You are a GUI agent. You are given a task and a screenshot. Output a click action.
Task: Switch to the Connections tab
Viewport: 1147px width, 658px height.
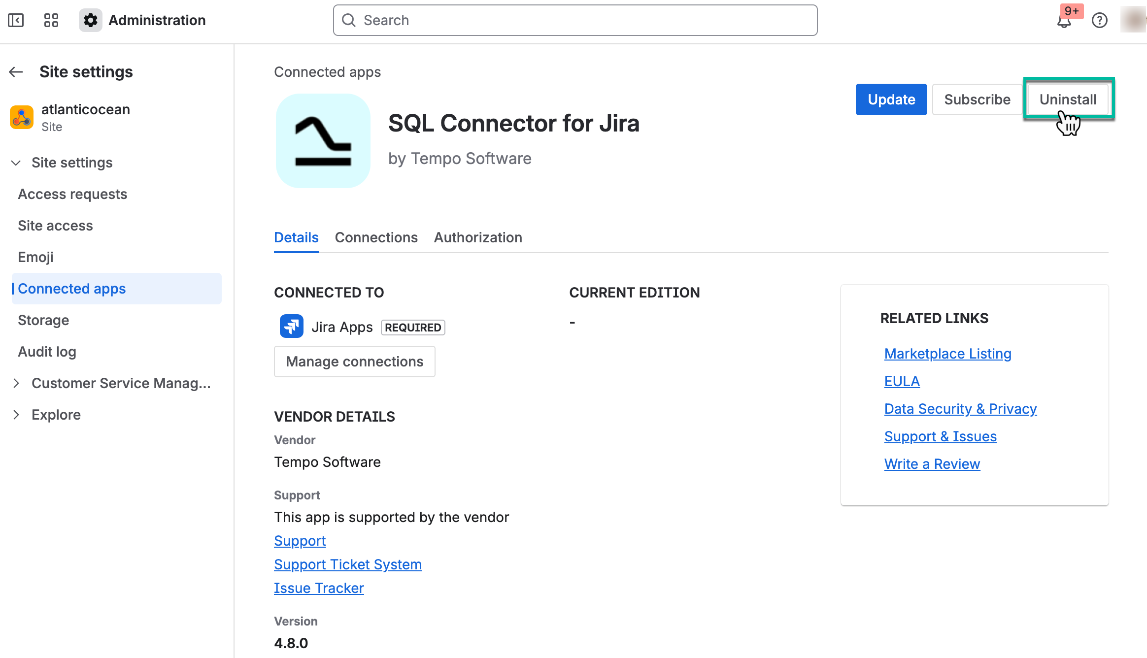pos(376,237)
